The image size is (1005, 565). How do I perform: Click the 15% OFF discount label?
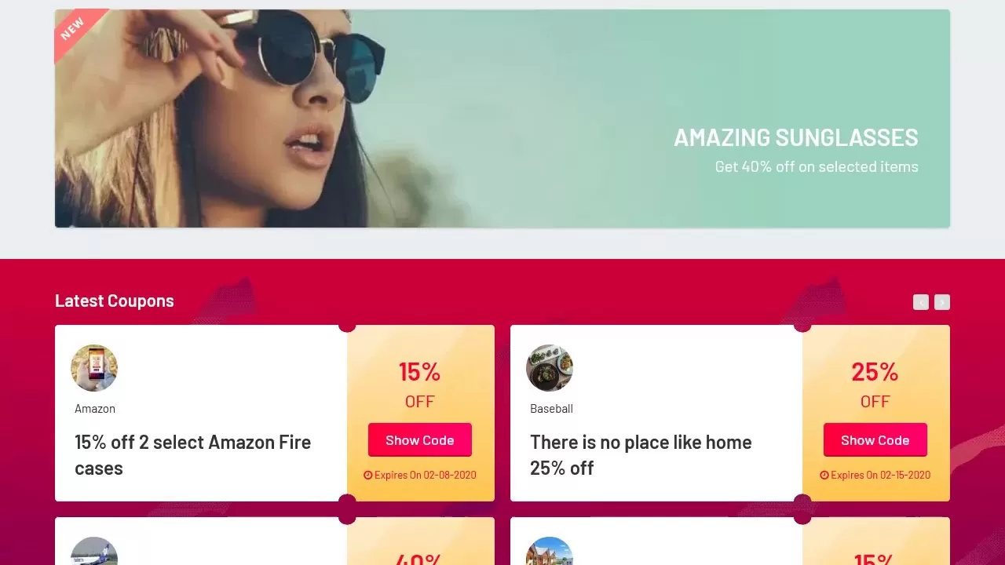click(420, 385)
